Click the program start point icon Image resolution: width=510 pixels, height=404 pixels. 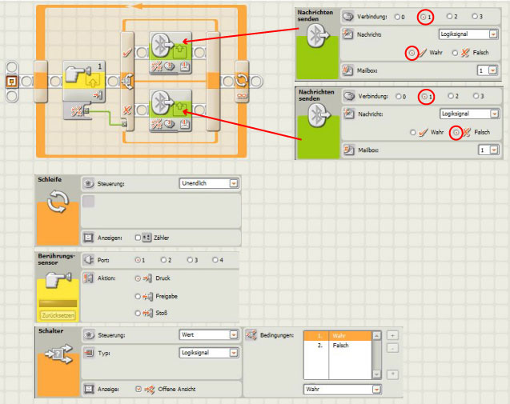12,82
